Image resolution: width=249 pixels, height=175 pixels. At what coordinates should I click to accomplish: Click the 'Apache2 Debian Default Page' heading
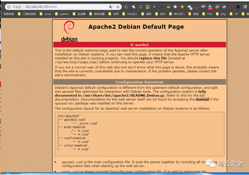136,27
